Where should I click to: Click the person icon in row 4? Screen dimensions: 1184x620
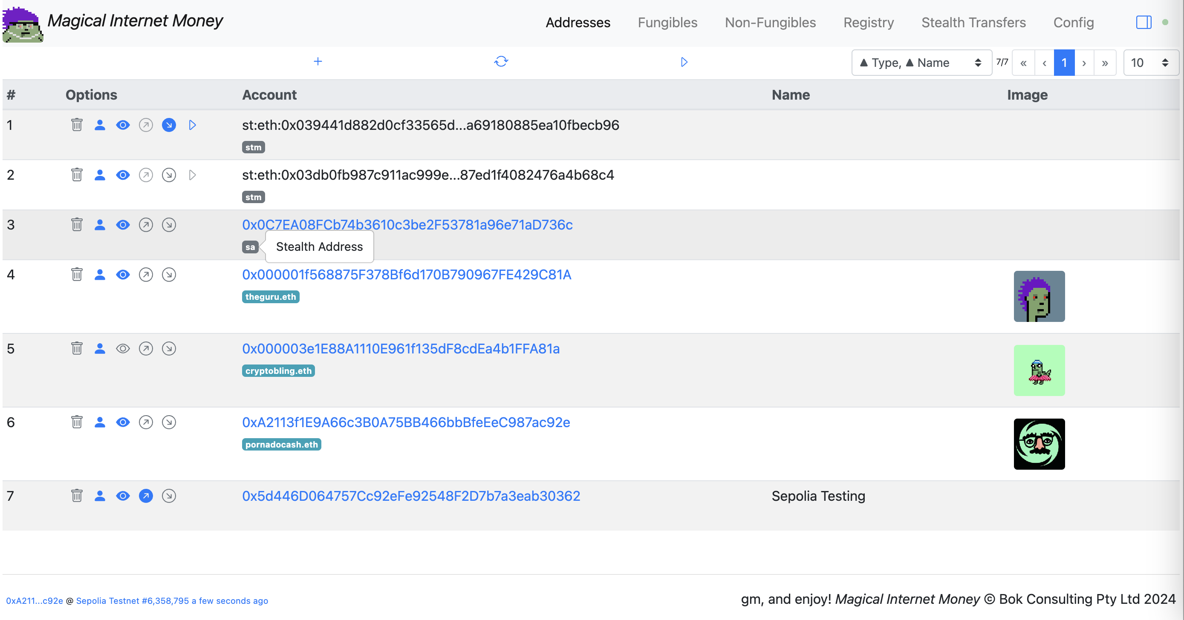(x=100, y=275)
